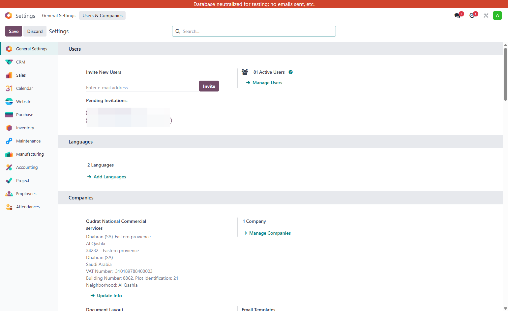Select Website in the settings sidebar
The height and width of the screenshot is (311, 508).
click(x=29, y=101)
